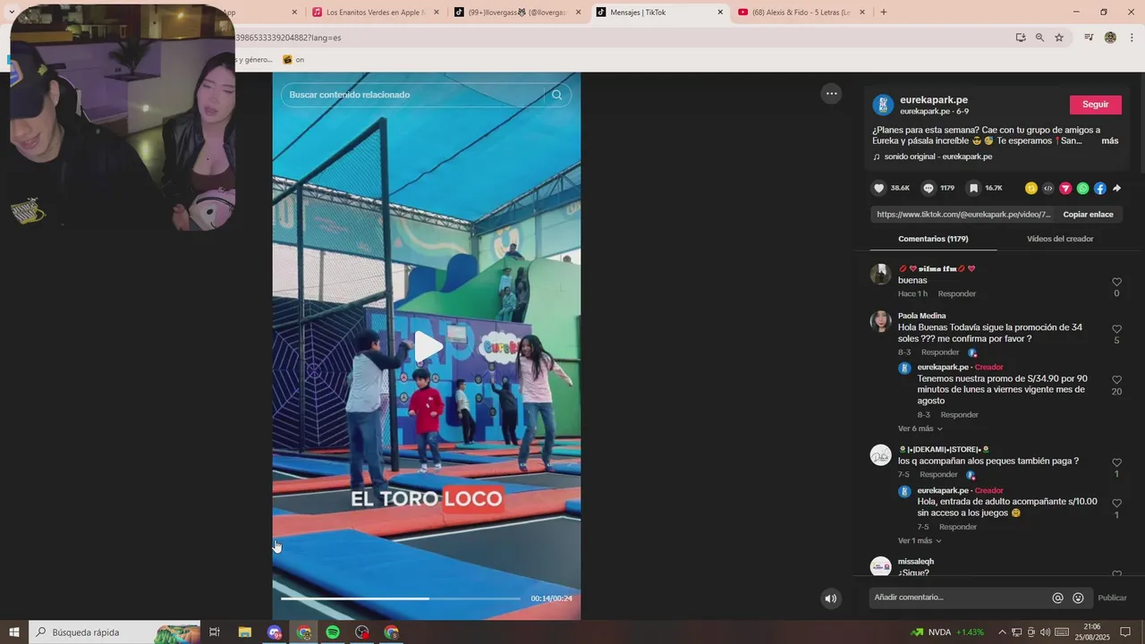The width and height of the screenshot is (1145, 644).
Task: Open the three-dot video options menu
Action: 831,93
